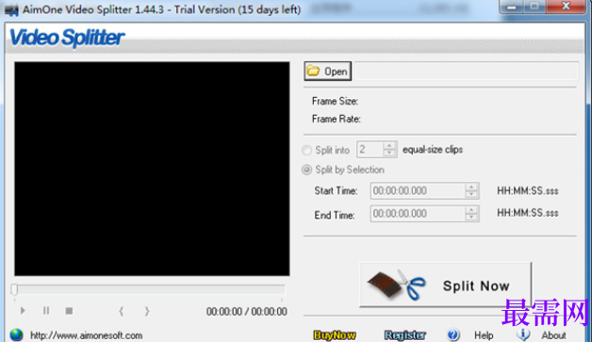Maximize the Video Splitter window
Screen dimensions: 607x342
pyautogui.click(x=534, y=7)
